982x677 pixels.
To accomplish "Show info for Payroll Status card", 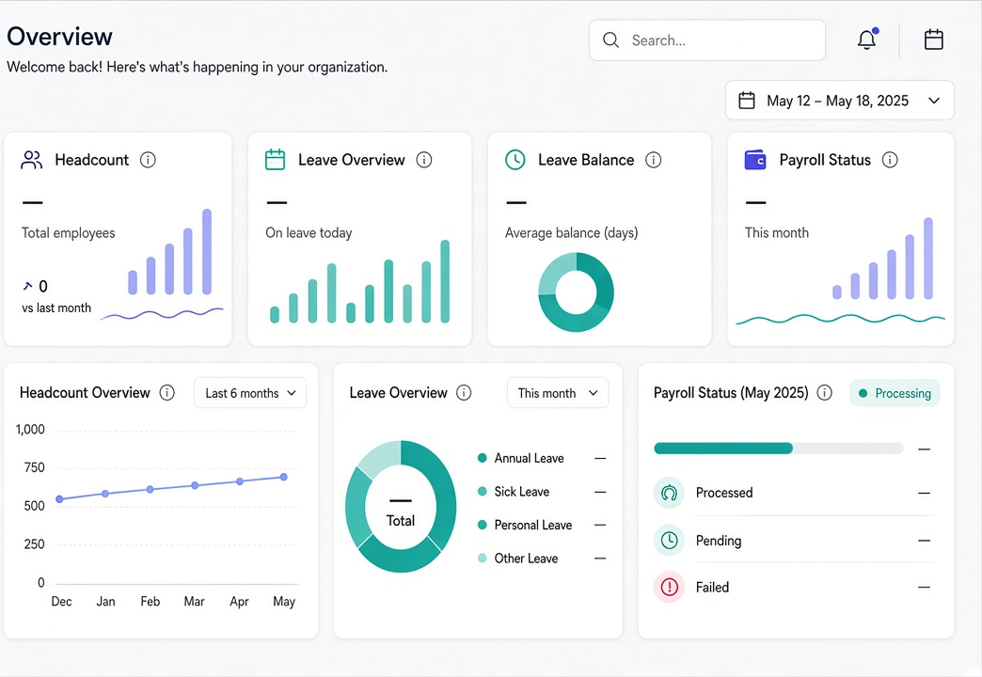I will coord(890,160).
